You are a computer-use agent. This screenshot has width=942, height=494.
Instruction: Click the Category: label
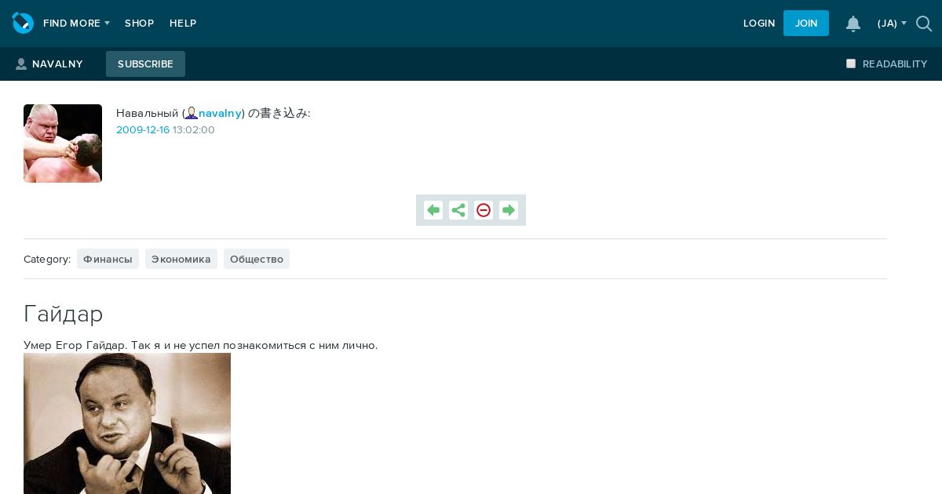point(47,259)
